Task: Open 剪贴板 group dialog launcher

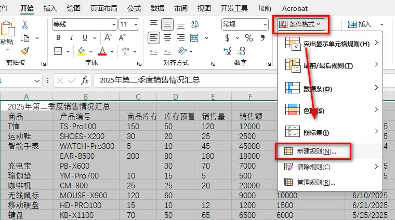Action: point(44,64)
